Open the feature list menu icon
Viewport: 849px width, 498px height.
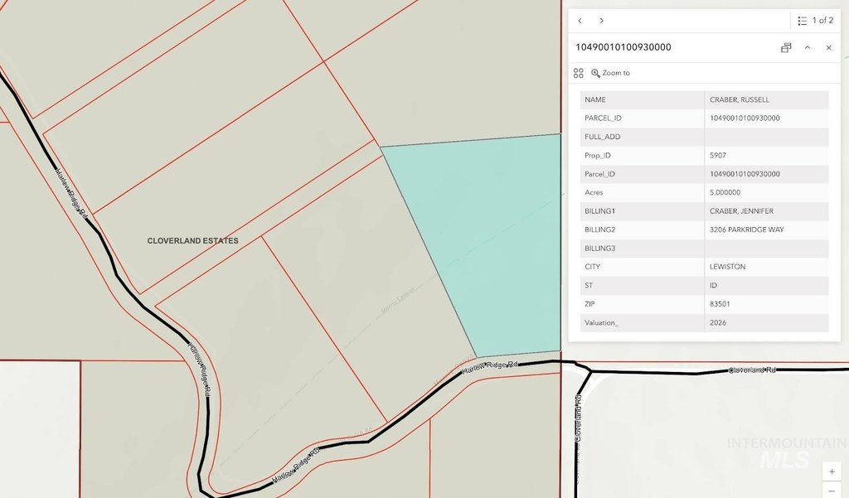click(802, 21)
